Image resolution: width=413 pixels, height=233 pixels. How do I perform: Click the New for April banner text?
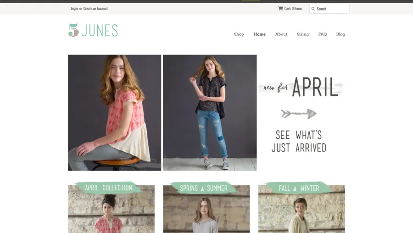301,88
